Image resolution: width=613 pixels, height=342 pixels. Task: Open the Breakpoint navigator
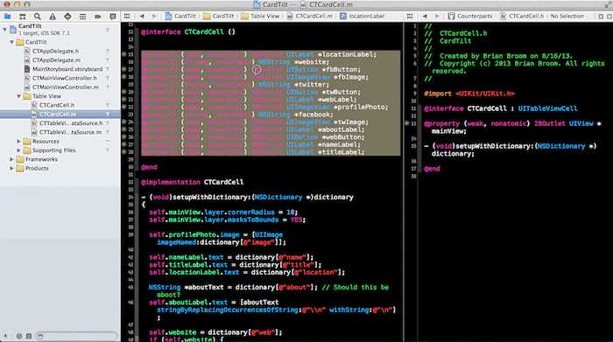tap(98, 17)
